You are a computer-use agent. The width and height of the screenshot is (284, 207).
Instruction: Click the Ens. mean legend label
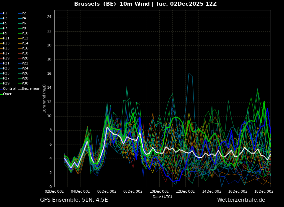(x=31, y=89)
